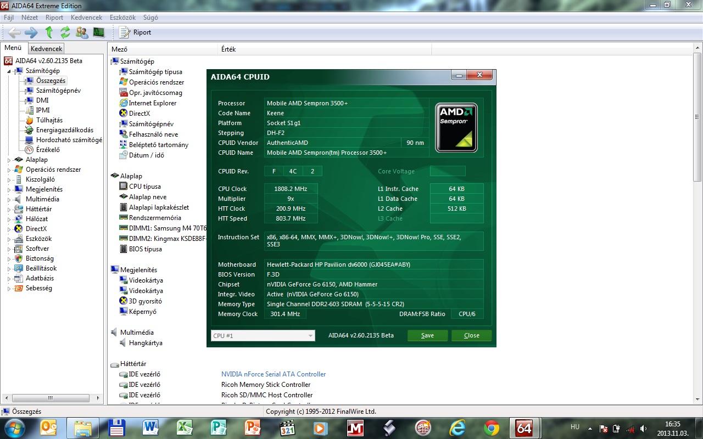Viewport: 703px width, 439px height.
Task: Click the Mező column header
Action: [163, 49]
